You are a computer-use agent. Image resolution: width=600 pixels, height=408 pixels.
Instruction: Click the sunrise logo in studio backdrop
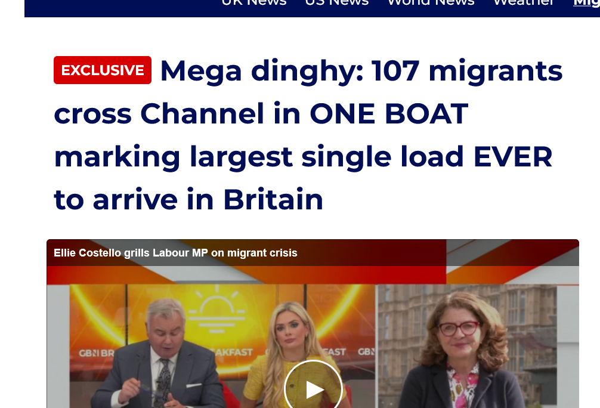point(217,312)
